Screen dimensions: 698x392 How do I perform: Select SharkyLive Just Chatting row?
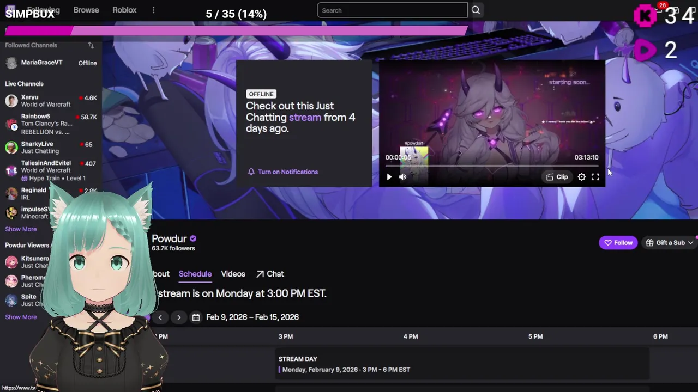(x=51, y=147)
